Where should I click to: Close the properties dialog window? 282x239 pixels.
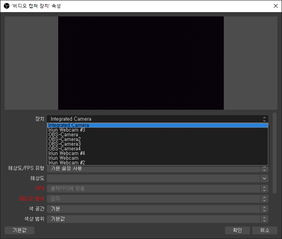point(275,6)
